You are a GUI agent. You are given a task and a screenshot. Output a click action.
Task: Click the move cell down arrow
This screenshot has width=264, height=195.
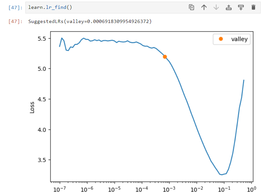coord(216,7)
